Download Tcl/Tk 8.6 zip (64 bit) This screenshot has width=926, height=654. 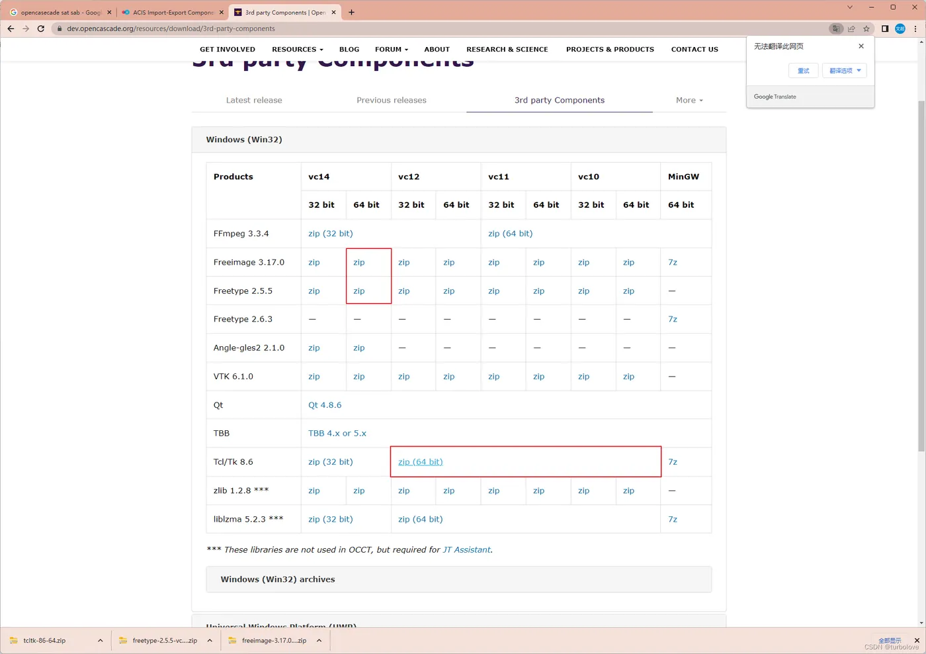tap(421, 462)
